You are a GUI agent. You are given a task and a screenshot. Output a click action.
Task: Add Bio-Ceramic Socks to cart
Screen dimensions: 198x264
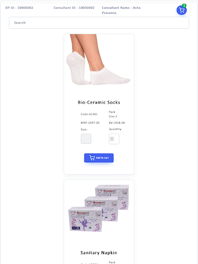coord(99,158)
